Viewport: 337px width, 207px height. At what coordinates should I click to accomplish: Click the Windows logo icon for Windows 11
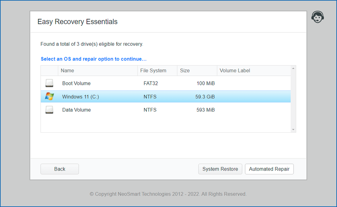(x=49, y=96)
